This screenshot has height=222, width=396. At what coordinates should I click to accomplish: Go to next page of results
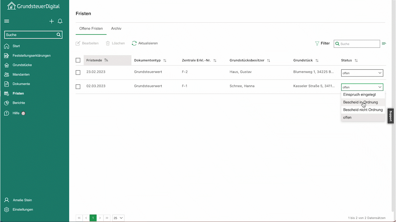(x=100, y=218)
